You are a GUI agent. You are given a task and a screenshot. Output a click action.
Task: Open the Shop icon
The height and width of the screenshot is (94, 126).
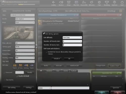[x=69, y=2]
